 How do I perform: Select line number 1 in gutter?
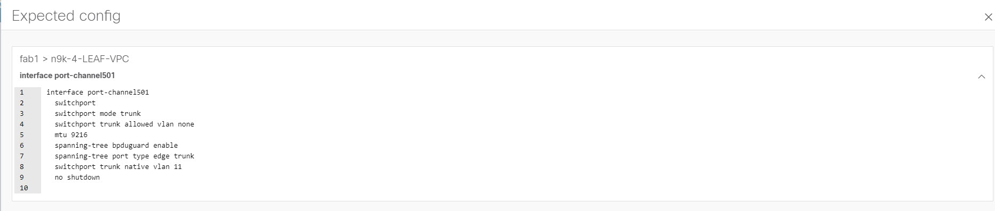[22, 92]
